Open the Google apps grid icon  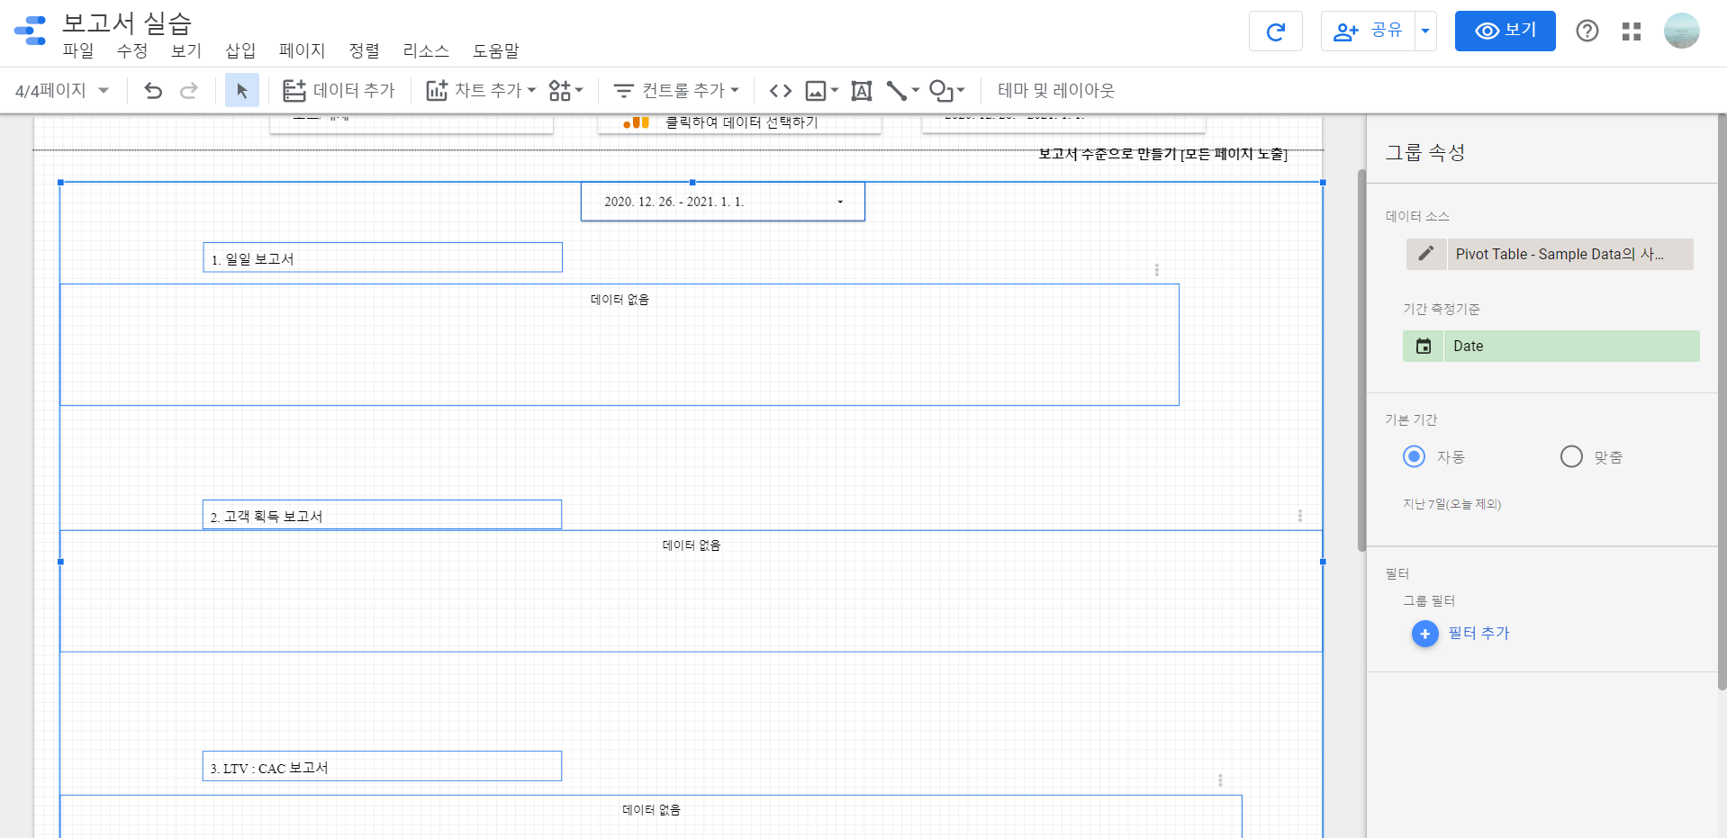[1632, 32]
